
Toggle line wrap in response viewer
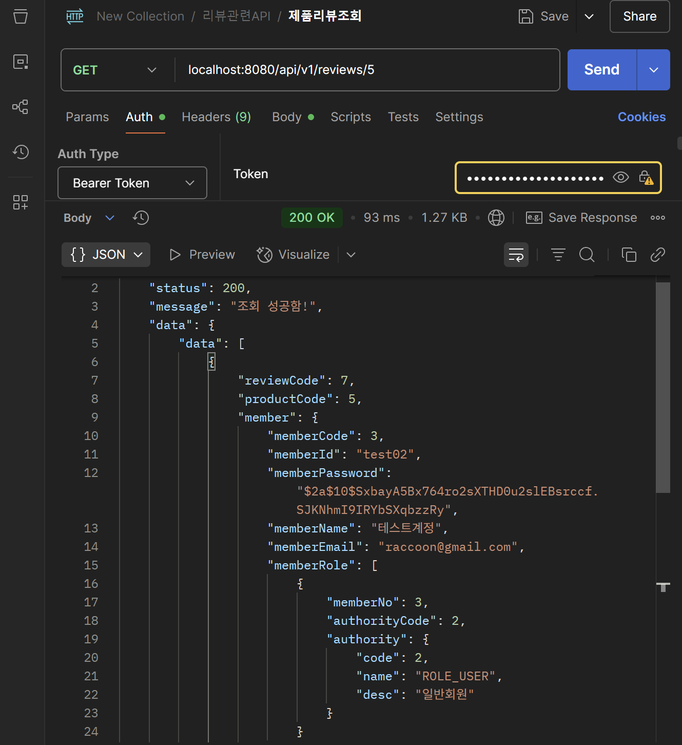click(516, 255)
